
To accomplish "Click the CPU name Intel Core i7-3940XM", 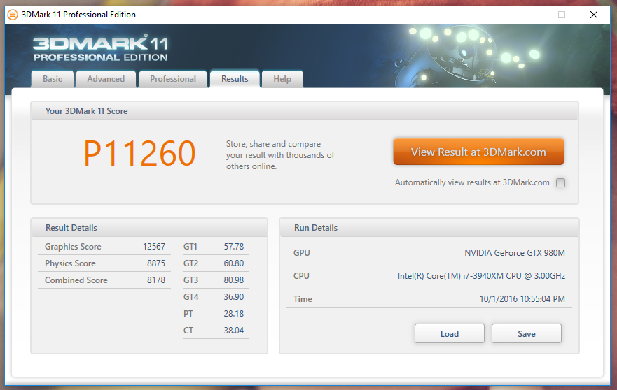I will pyautogui.click(x=481, y=276).
